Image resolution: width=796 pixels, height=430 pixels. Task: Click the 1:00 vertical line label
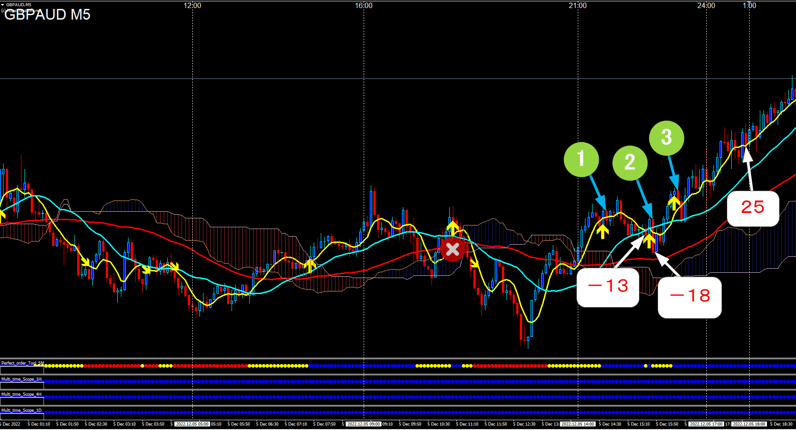click(750, 5)
